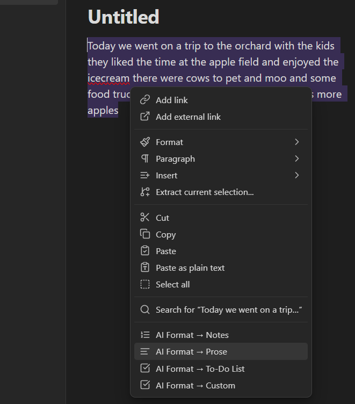Click the scissors Cut icon
Image resolution: width=355 pixels, height=404 pixels.
tap(145, 218)
